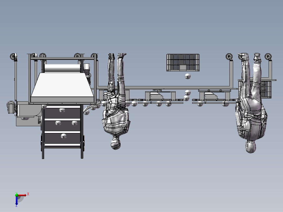Select the white roller cylinder above hood

(x=62, y=68)
